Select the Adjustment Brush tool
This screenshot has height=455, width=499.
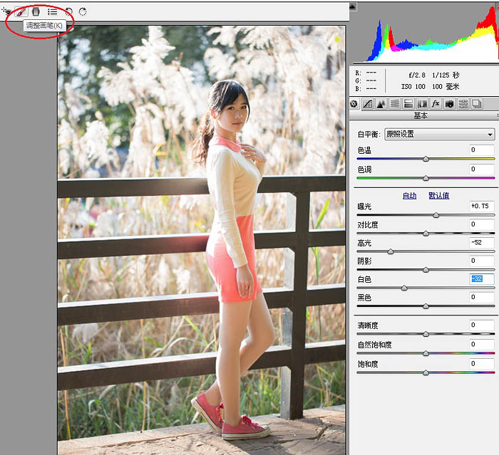click(21, 11)
